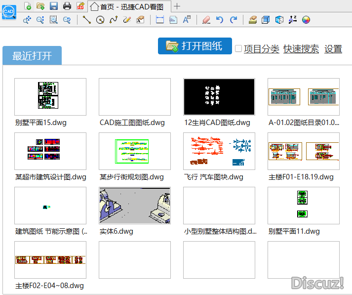Open the 实体6.dwg thumbnail

[x=135, y=206]
